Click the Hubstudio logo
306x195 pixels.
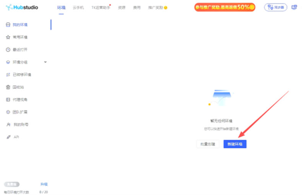tap(22, 7)
